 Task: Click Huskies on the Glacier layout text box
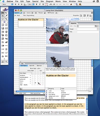coord(31,23)
